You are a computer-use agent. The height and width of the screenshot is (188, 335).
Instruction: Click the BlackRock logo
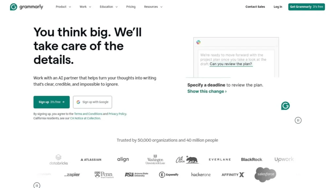252,159
